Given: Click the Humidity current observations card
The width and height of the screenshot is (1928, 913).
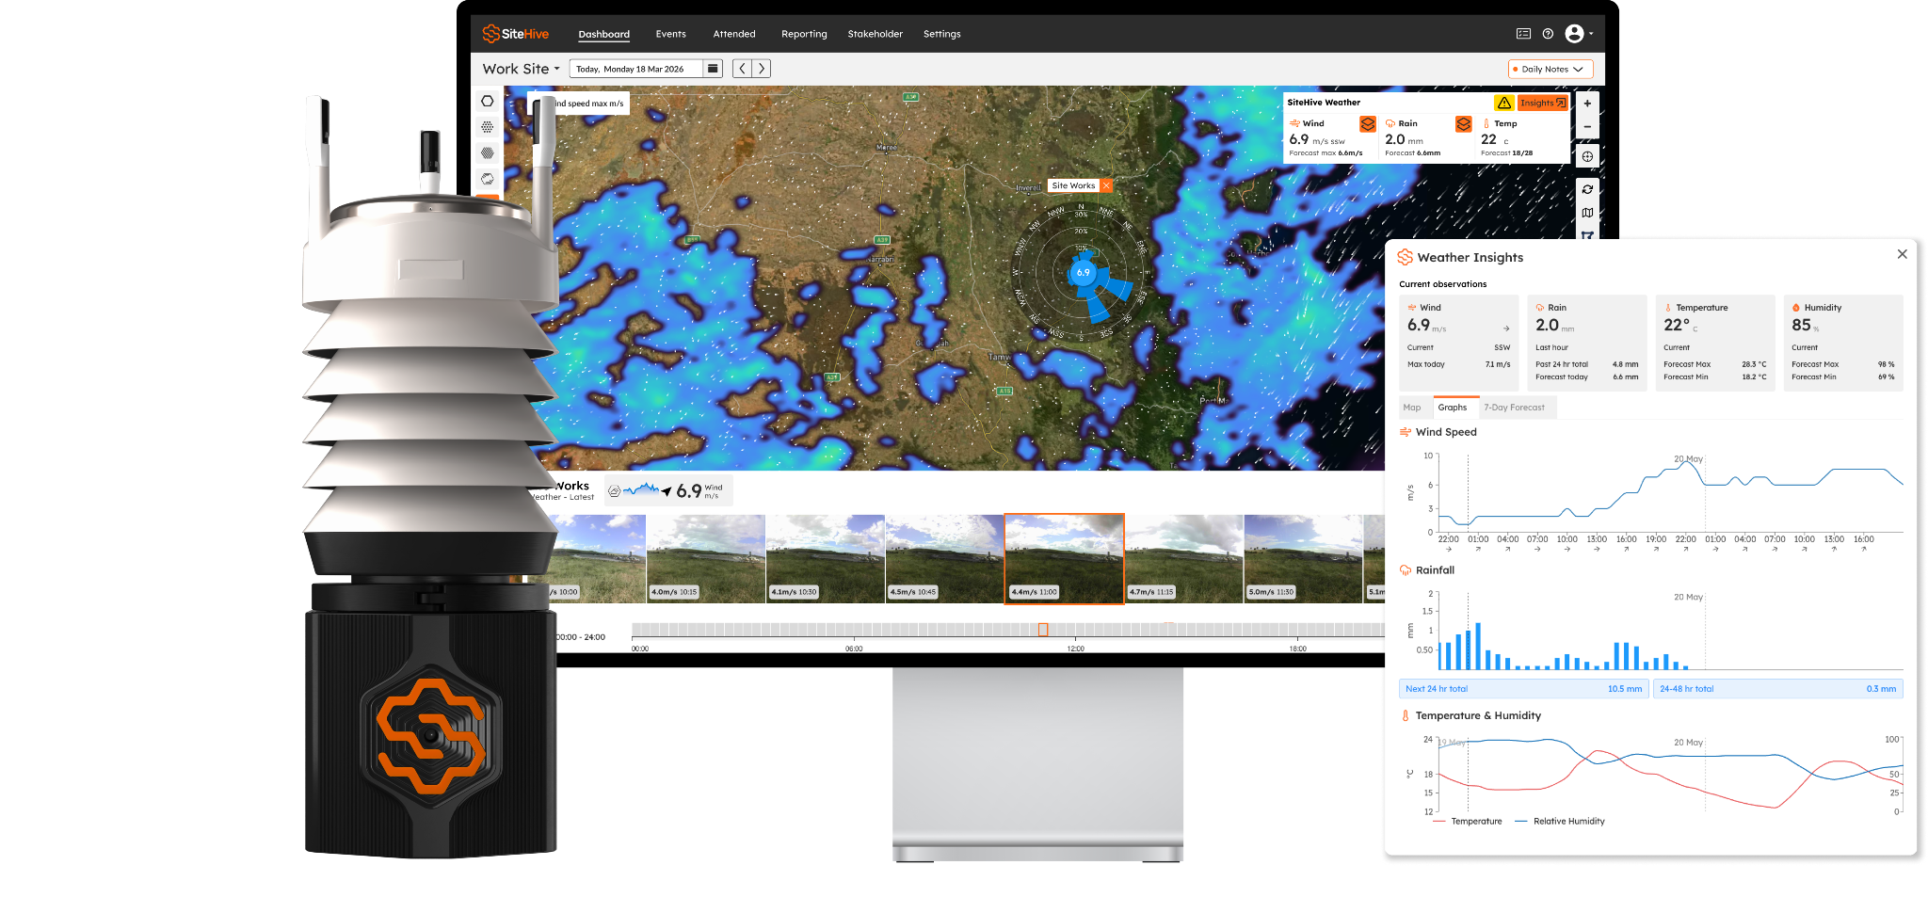Looking at the screenshot, I should 1843,343.
